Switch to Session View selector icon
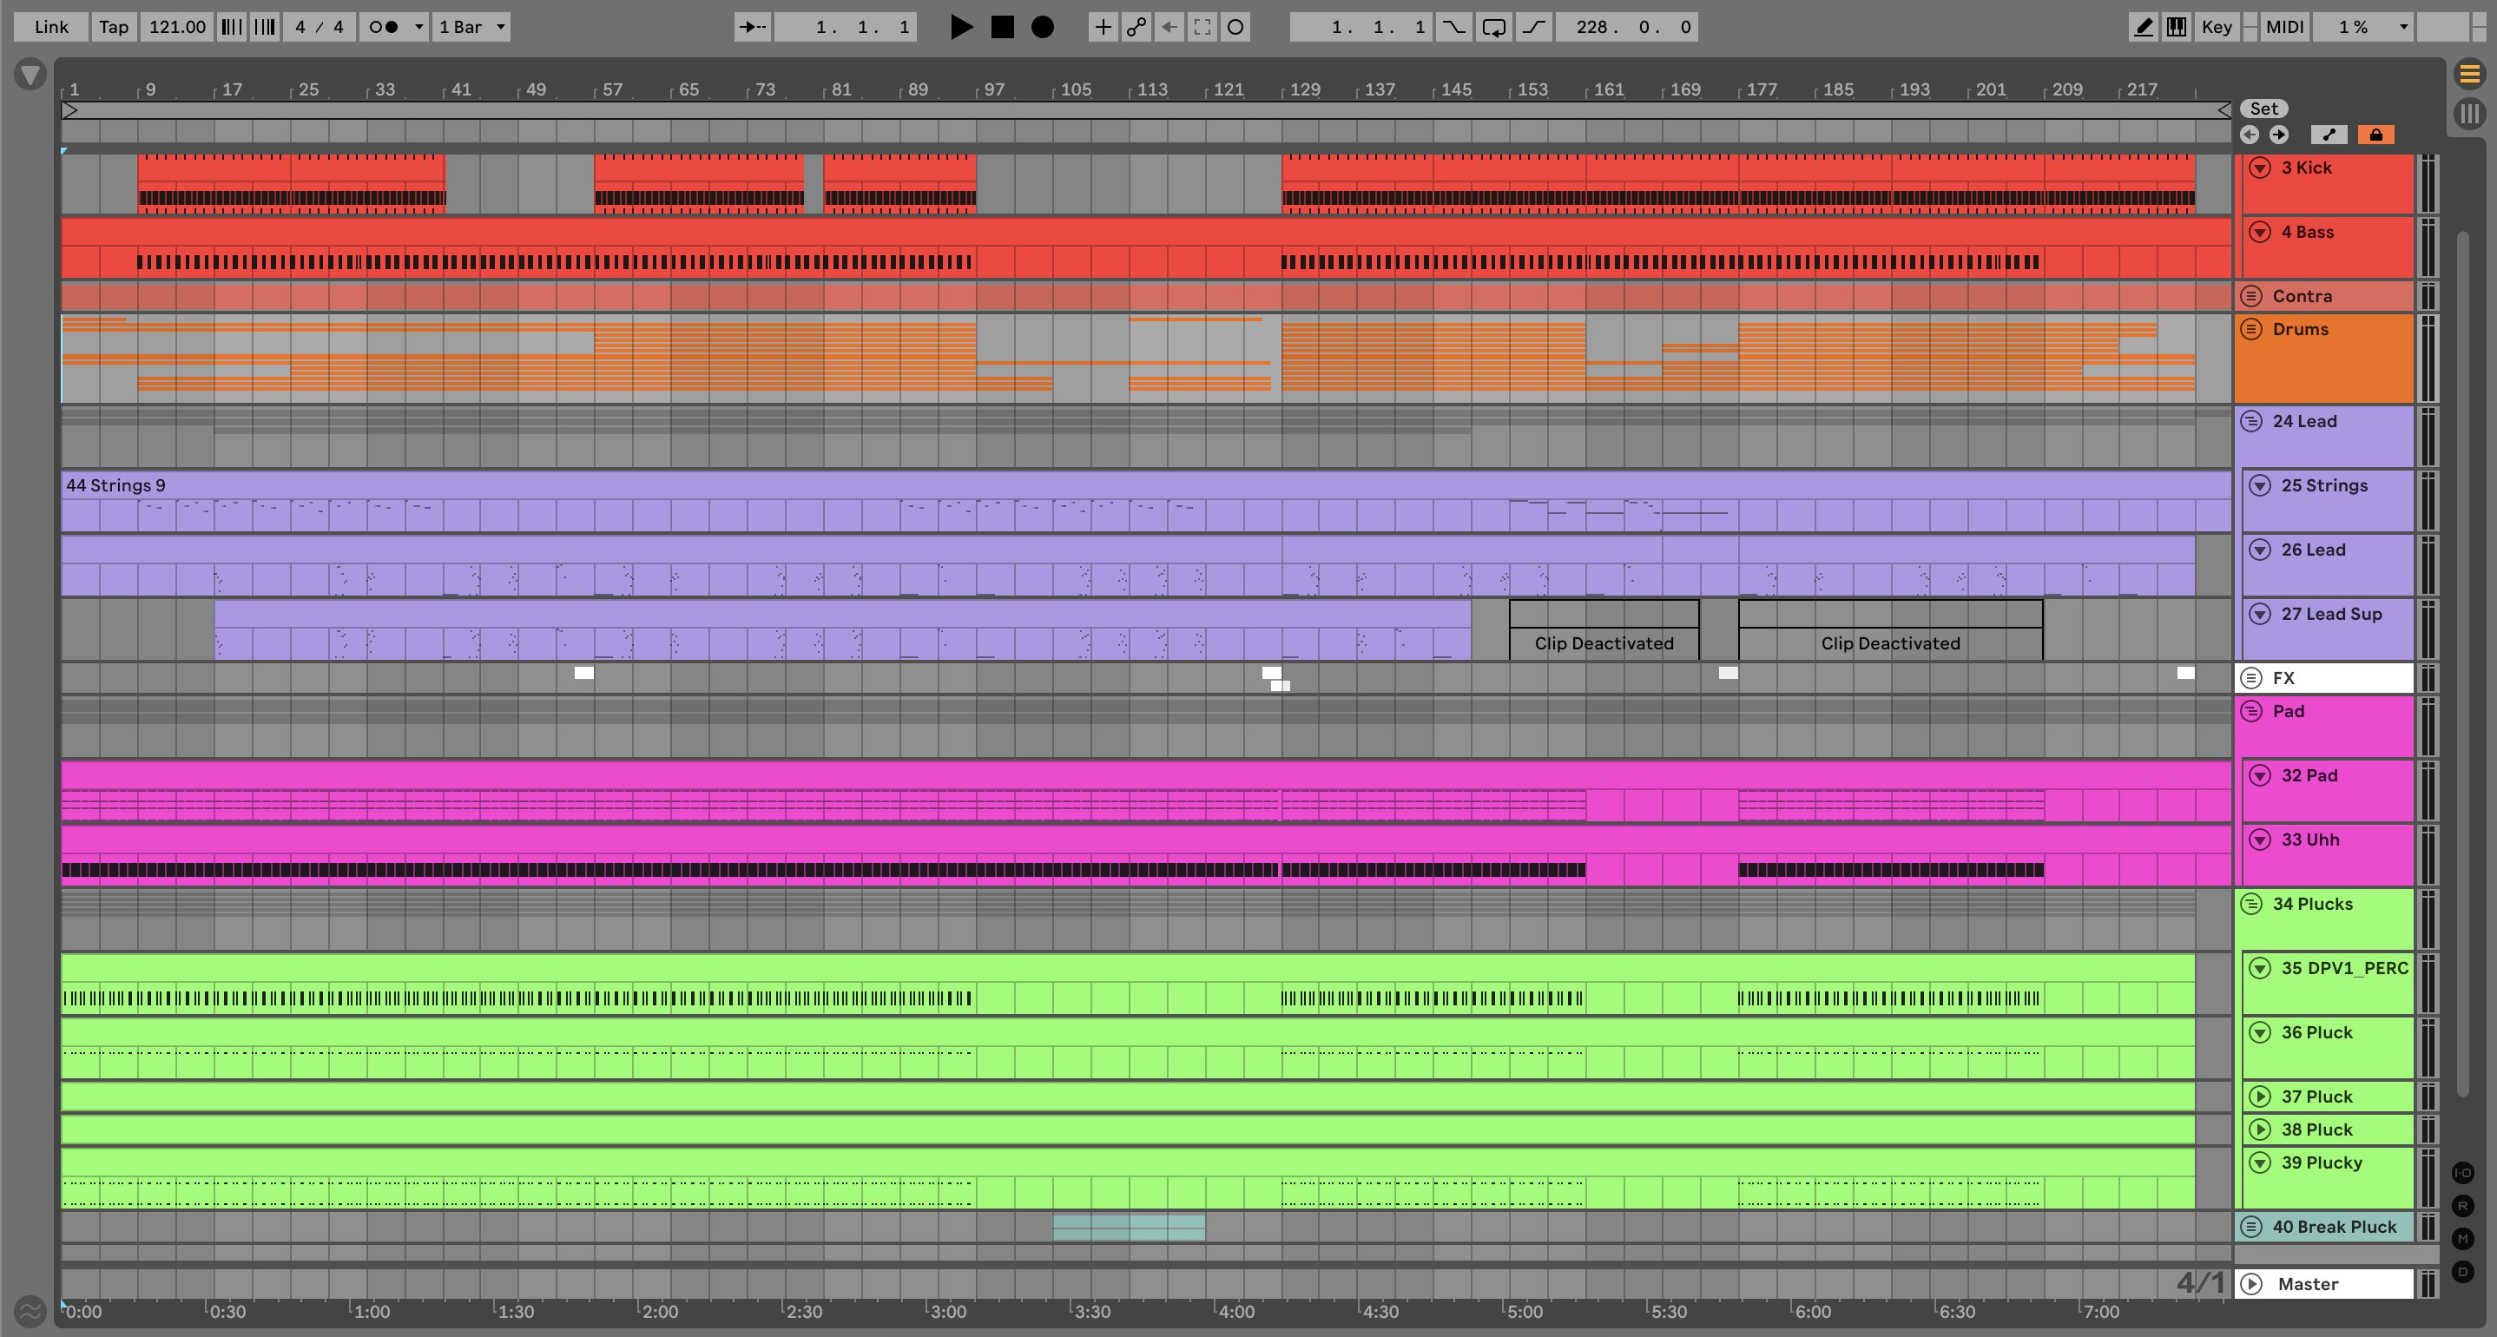Screen dimensions: 2497x1337 (2469, 115)
